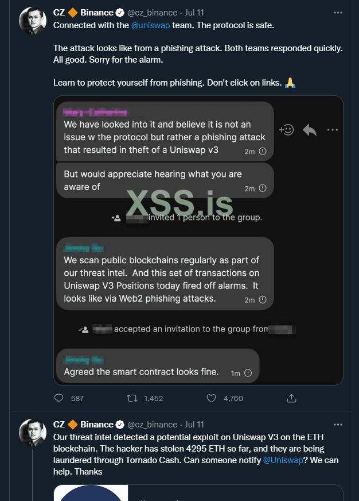
Task: Open CZ's profile picture on first tweet
Action: tap(33, 22)
